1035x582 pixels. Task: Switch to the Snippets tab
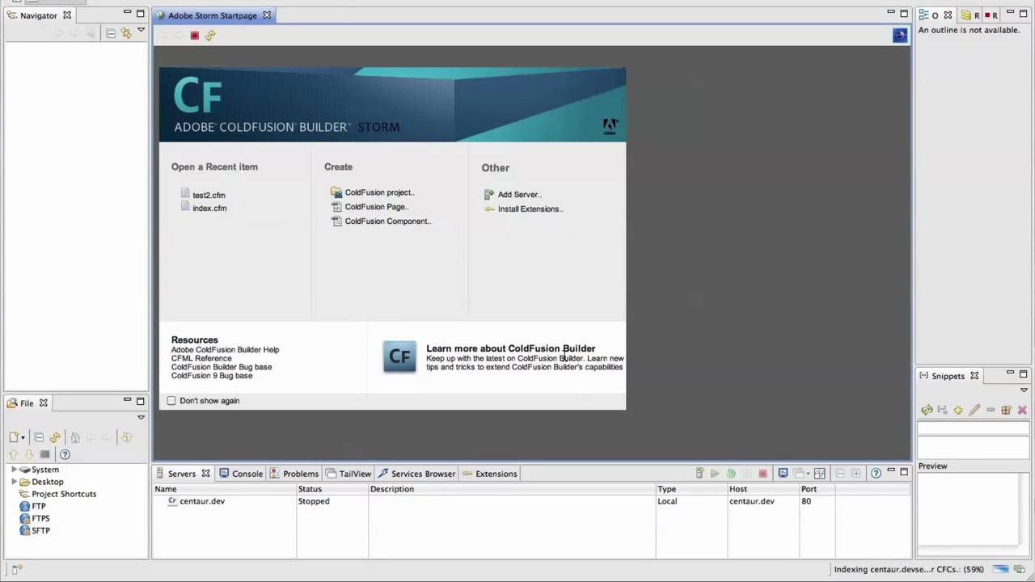[948, 376]
